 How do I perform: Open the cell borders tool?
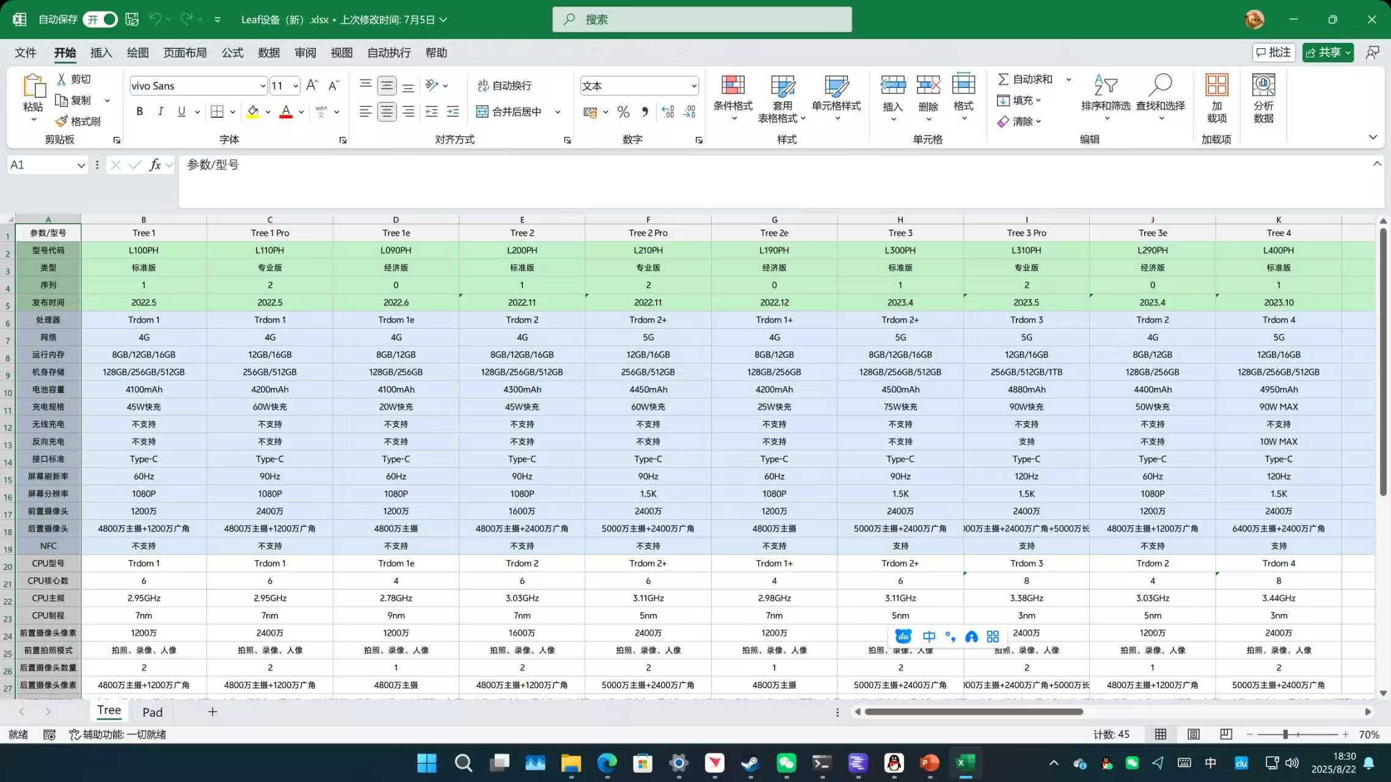click(217, 112)
